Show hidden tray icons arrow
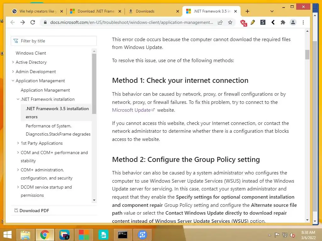The width and height of the screenshot is (322, 241). coord(269,235)
